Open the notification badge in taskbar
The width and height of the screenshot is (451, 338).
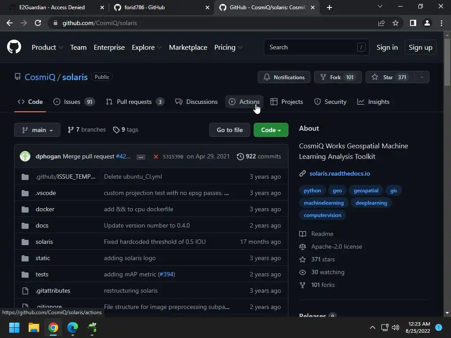click(439, 327)
